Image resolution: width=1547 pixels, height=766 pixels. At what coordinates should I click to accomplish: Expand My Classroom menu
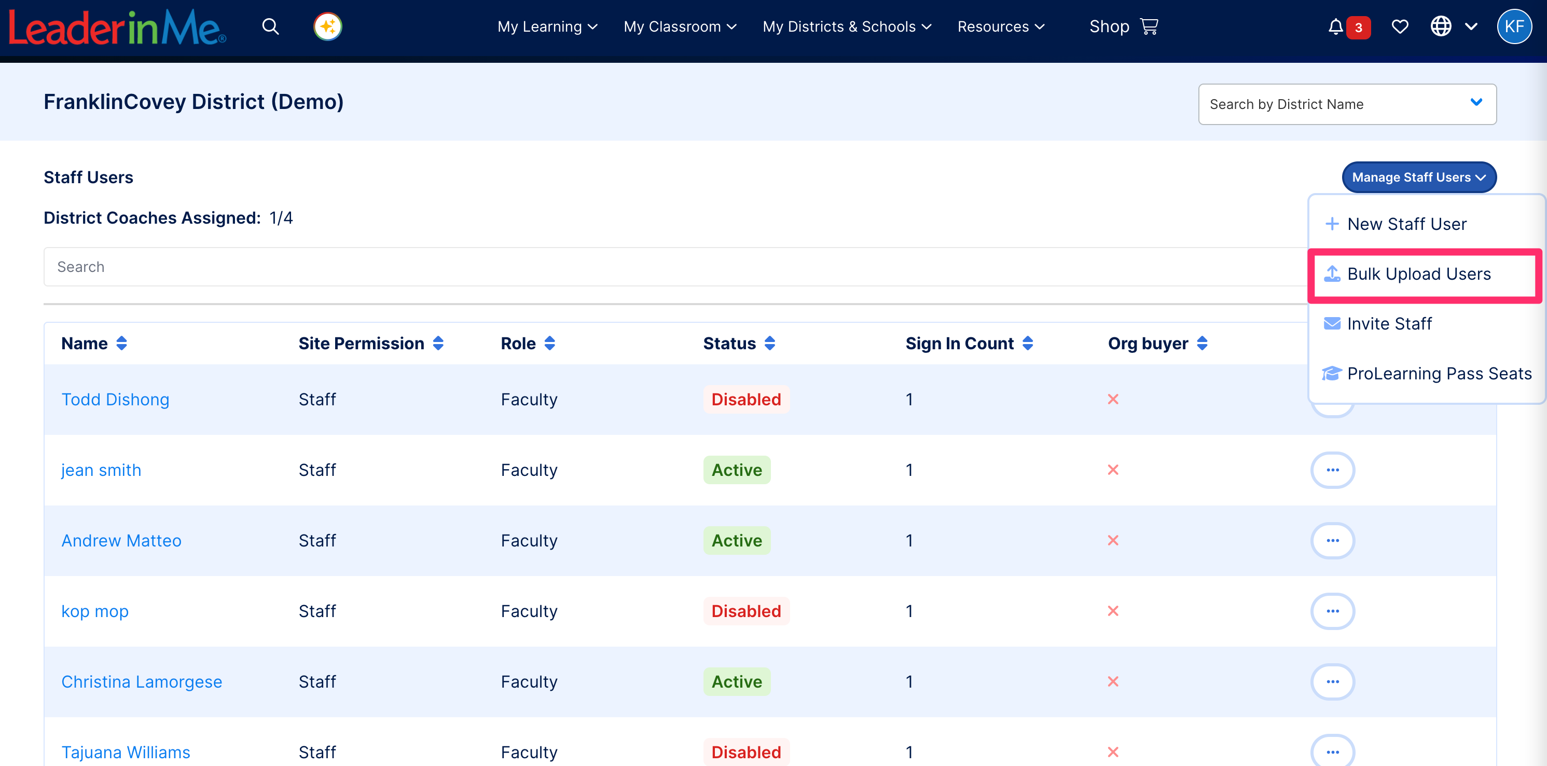click(680, 26)
